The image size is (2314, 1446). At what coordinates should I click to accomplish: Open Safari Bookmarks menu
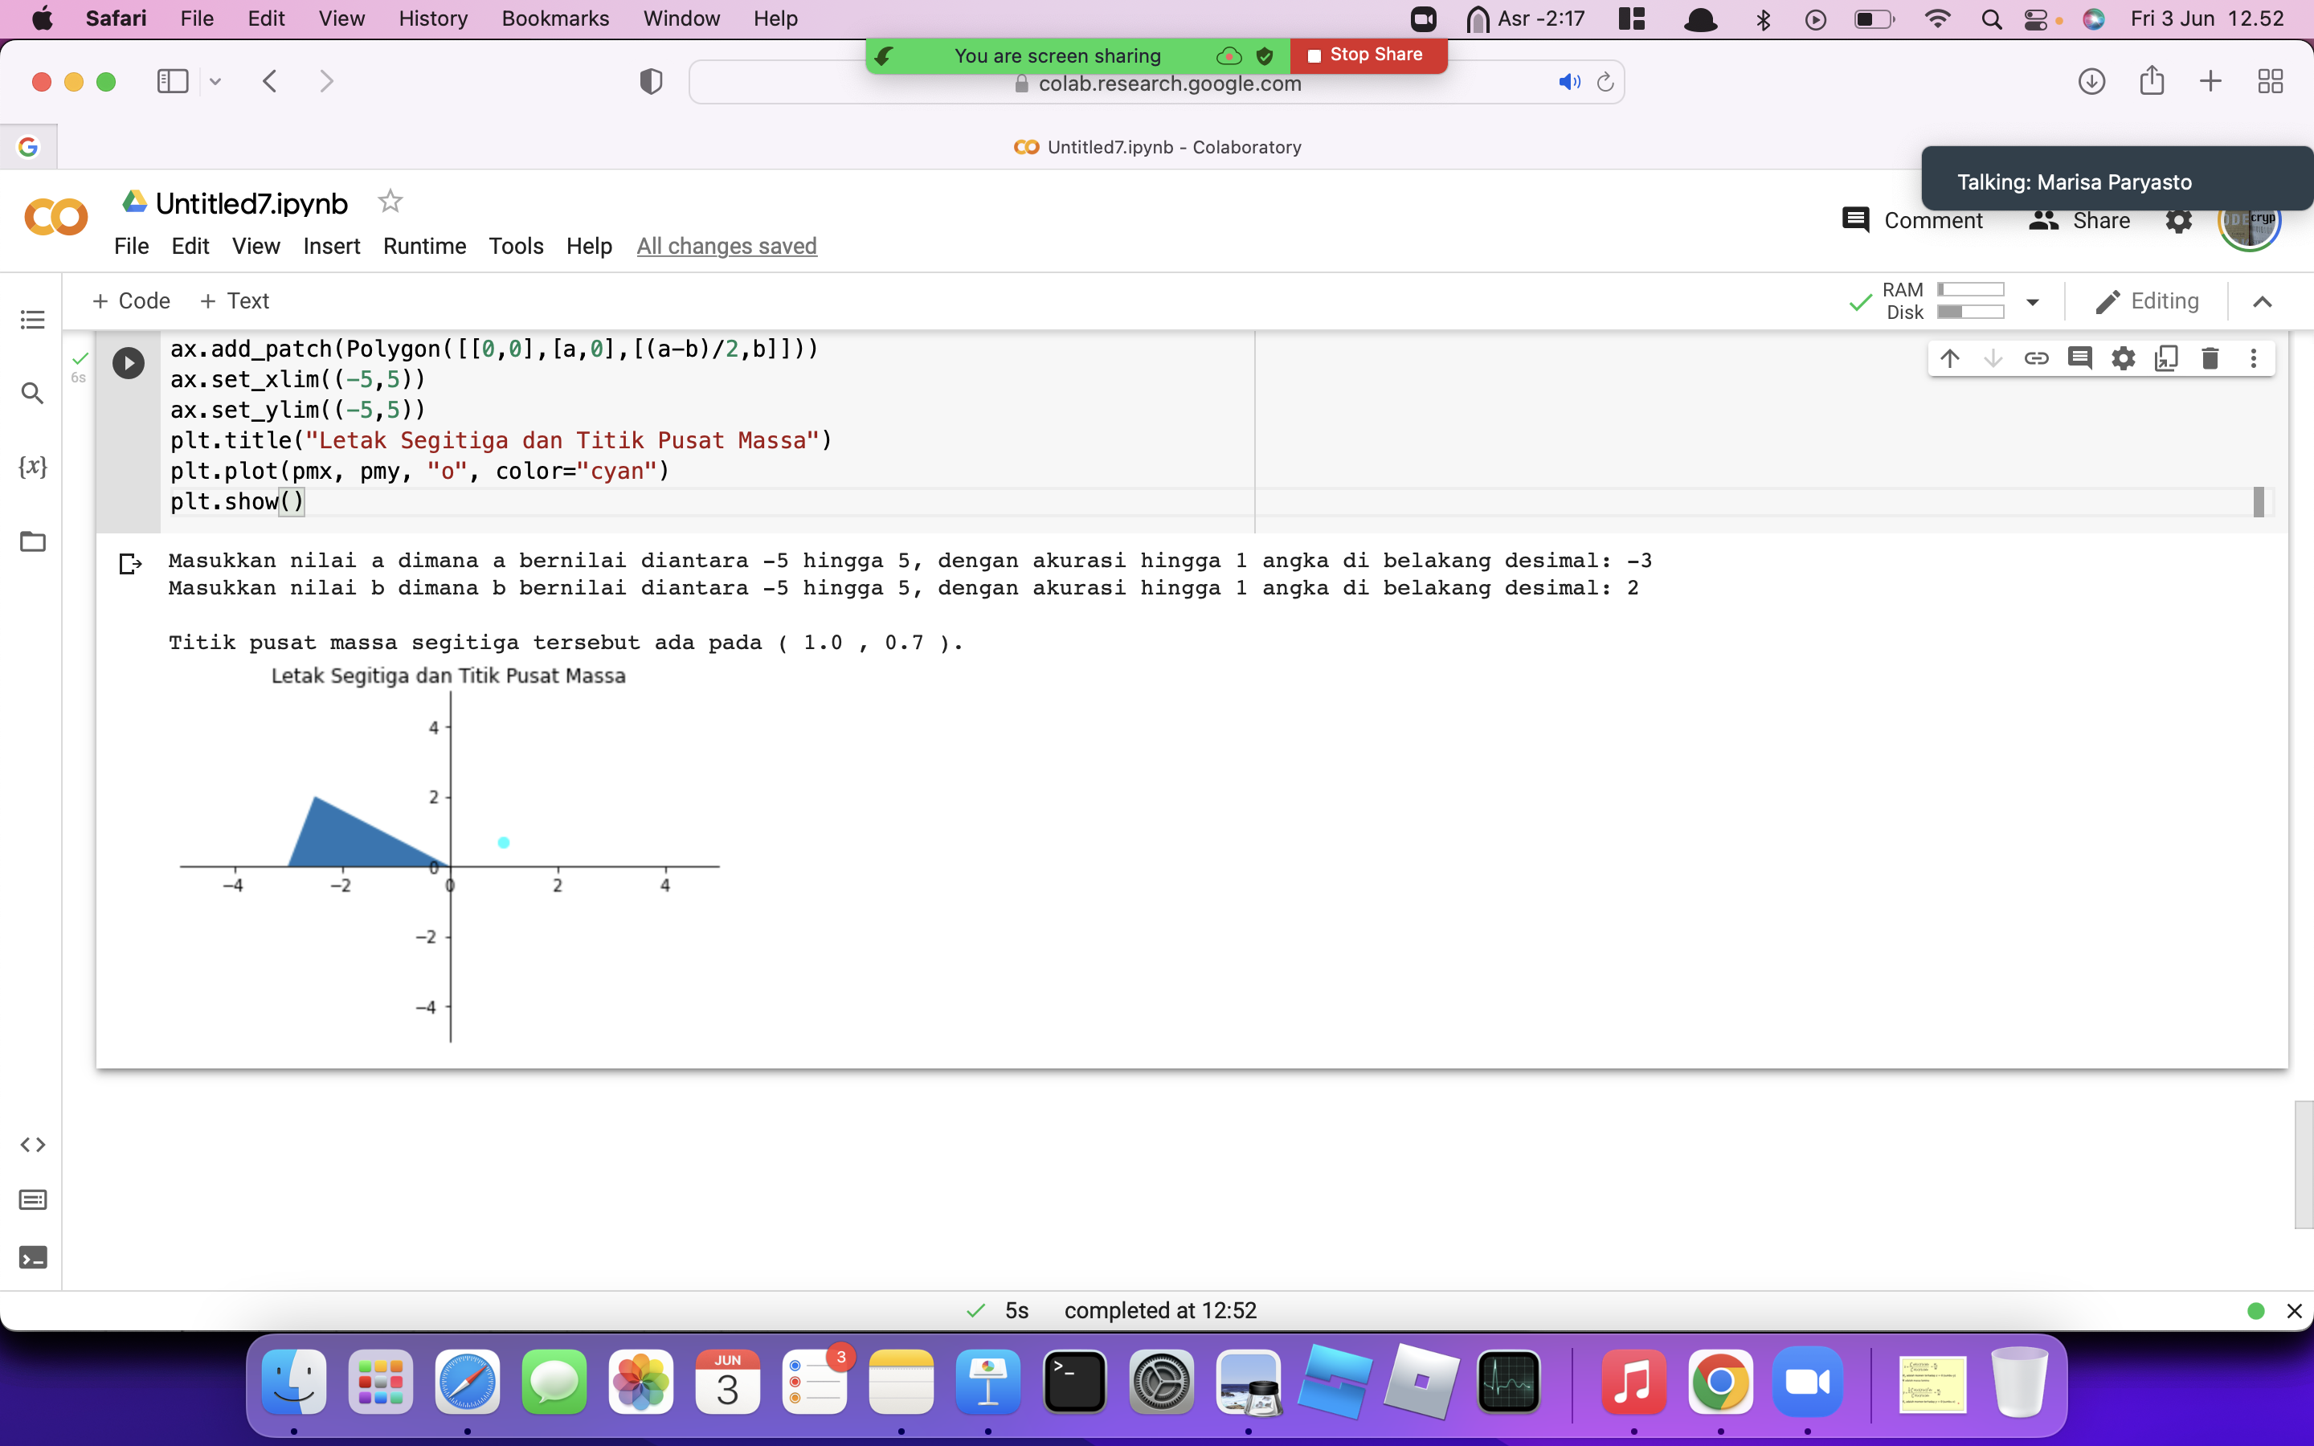click(554, 18)
